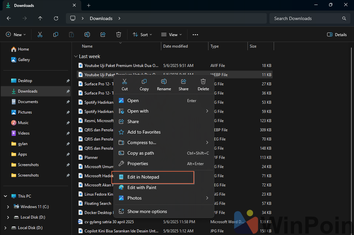
Task: Click toolbar Delete trash icon
Action: 119,34
